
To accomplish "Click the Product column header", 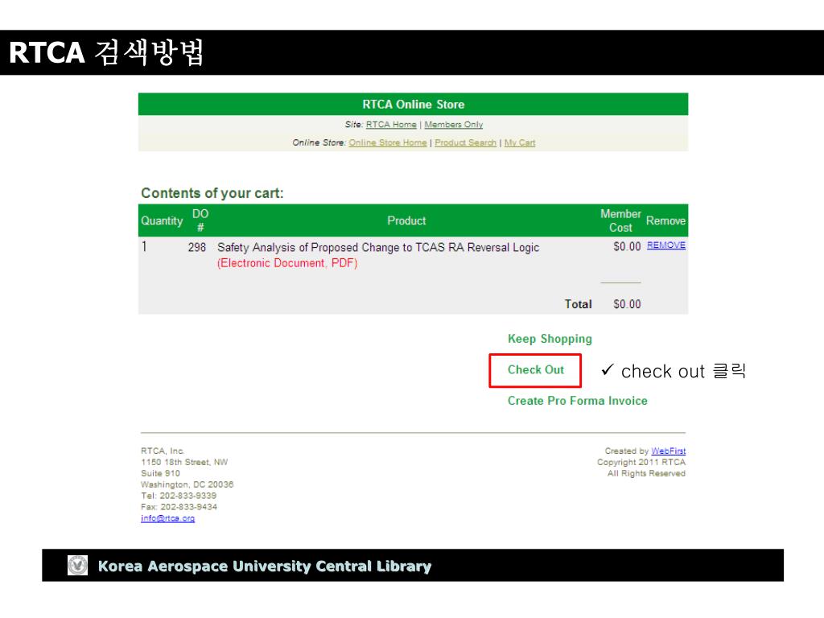I will [x=406, y=220].
